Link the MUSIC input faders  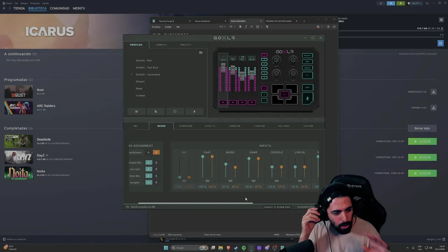coord(230,181)
